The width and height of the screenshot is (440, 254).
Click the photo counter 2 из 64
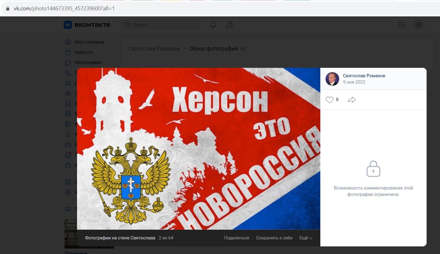coord(166,238)
